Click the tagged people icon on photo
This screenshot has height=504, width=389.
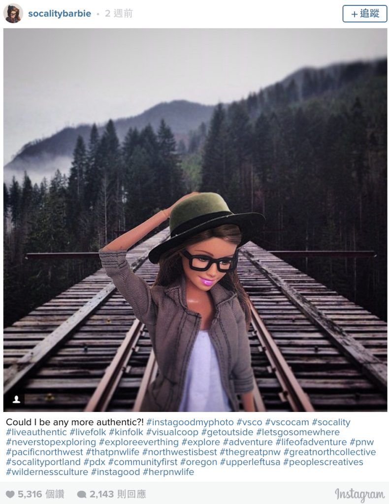tap(16, 399)
